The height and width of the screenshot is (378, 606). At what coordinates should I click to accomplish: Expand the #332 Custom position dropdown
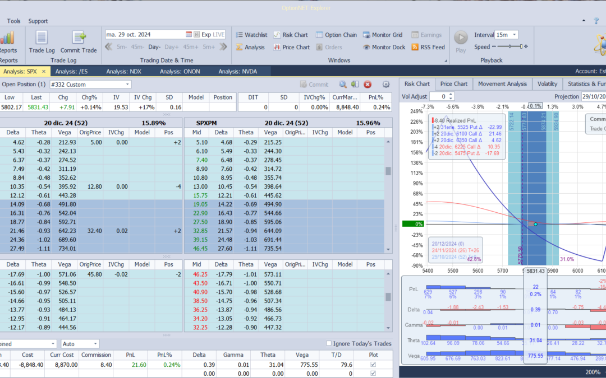pos(127,85)
